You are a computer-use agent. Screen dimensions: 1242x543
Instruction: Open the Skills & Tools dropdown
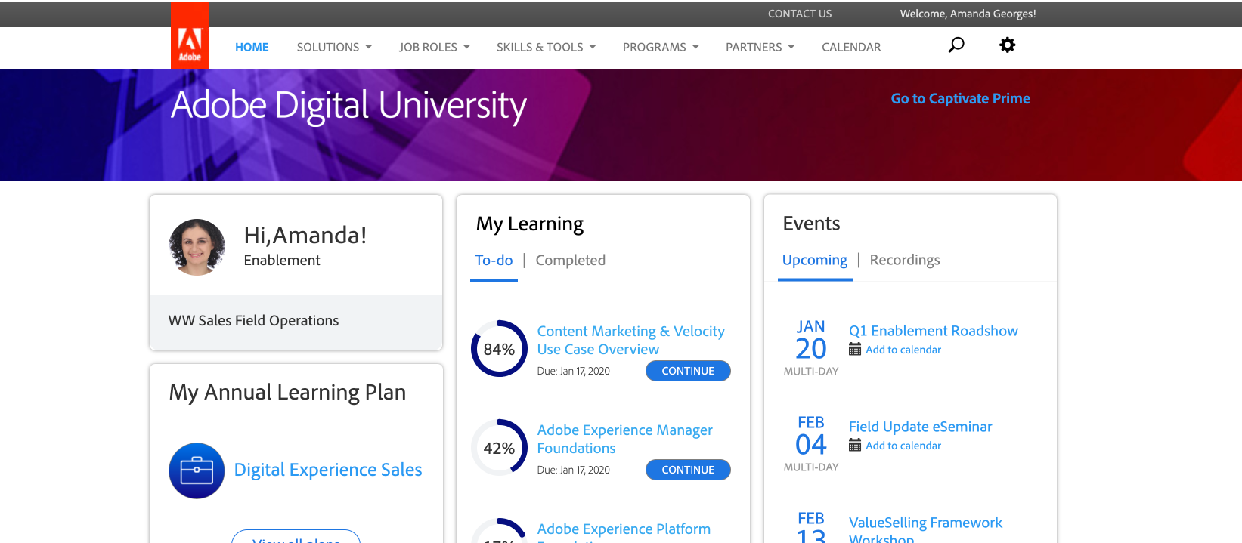(x=546, y=47)
